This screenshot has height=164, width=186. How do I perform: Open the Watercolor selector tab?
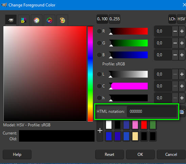[37, 20]
